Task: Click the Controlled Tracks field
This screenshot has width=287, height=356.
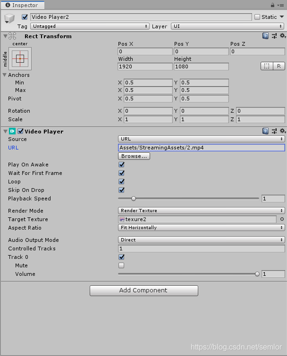Action: click(x=202, y=248)
